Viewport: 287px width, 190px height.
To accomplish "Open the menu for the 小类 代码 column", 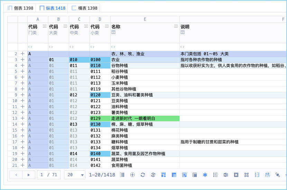I will [107, 26].
